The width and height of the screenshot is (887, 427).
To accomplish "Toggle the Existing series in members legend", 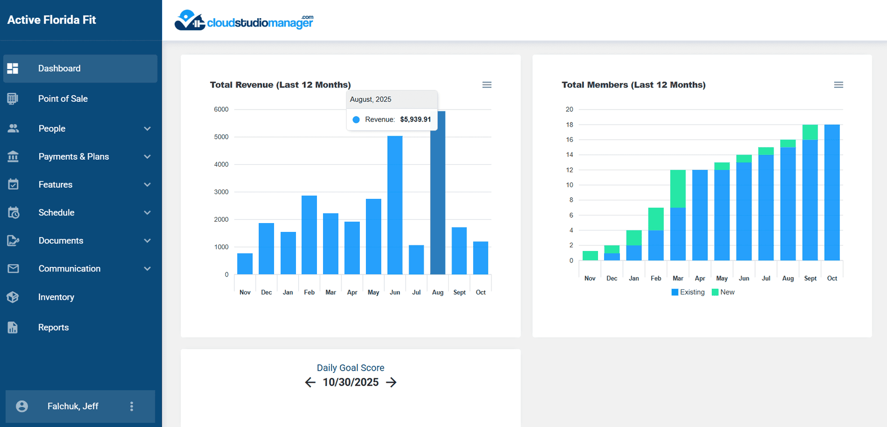I will (x=688, y=292).
